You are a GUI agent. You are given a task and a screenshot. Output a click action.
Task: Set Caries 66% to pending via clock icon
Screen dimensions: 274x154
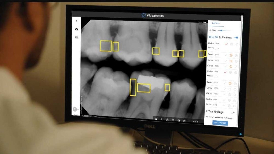pos(229,100)
